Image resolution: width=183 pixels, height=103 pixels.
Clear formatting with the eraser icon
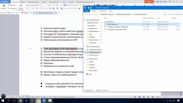[x=54, y=5]
